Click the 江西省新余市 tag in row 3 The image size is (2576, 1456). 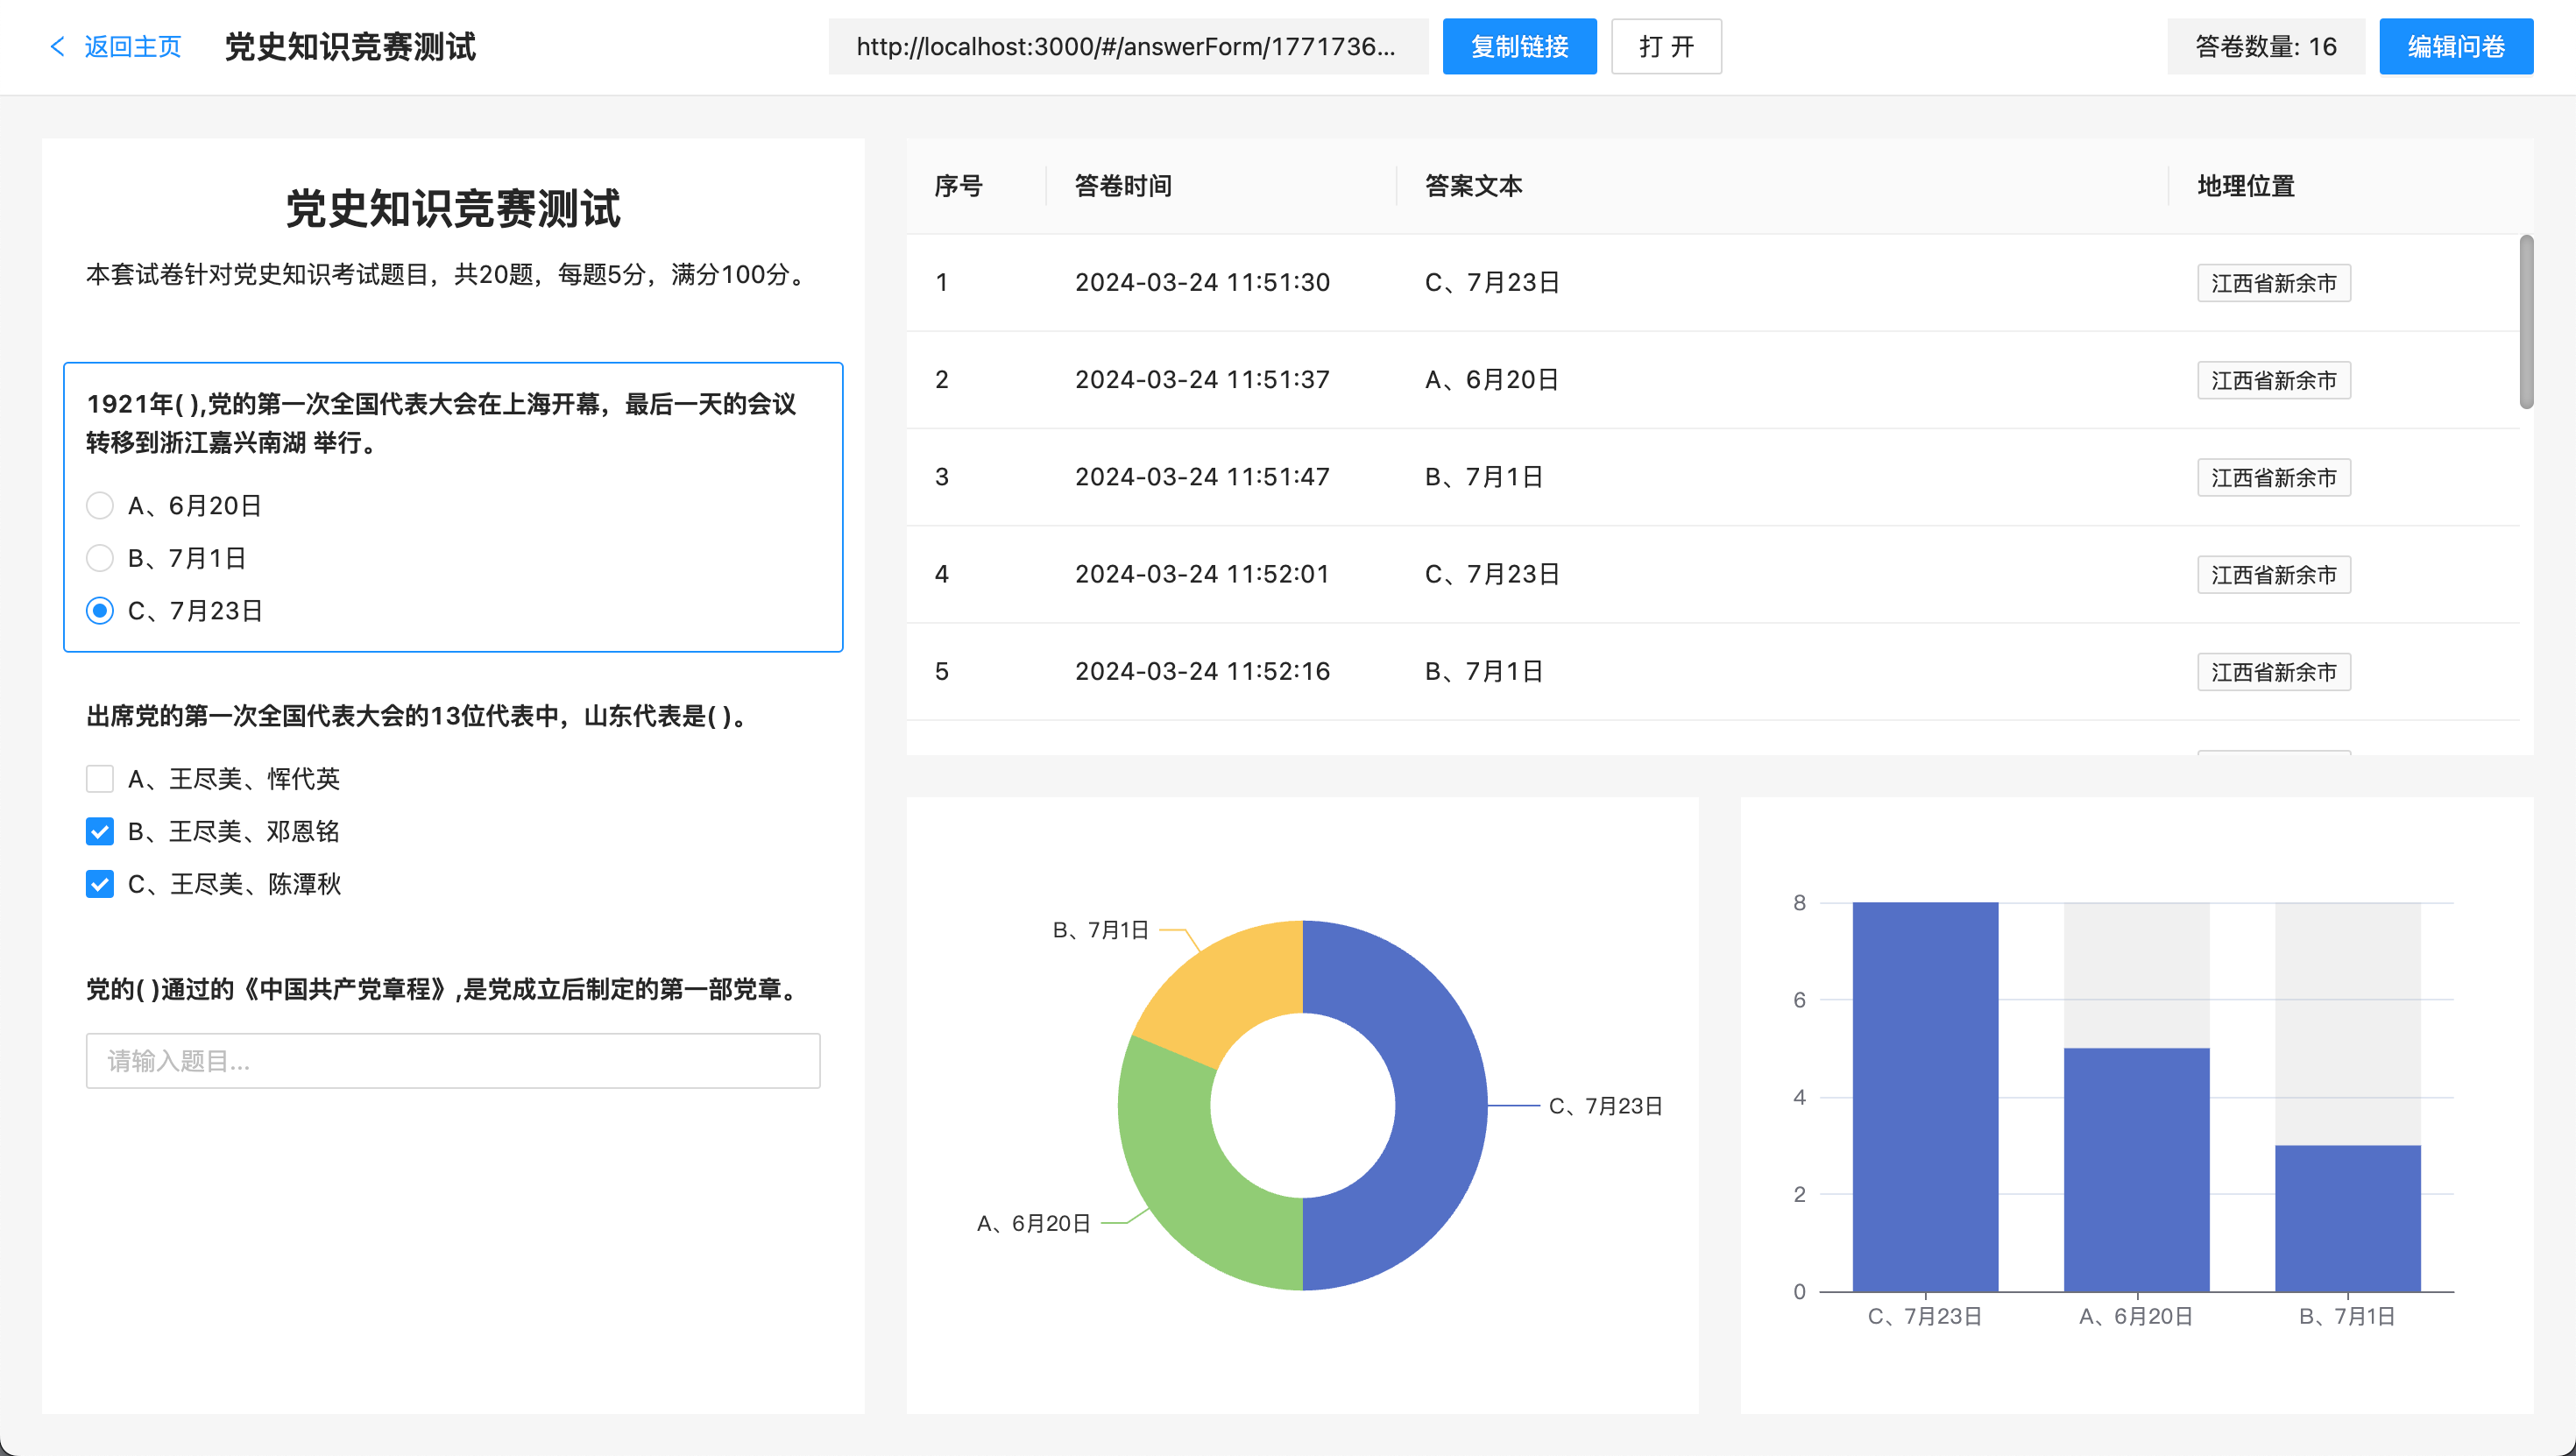click(x=2273, y=478)
